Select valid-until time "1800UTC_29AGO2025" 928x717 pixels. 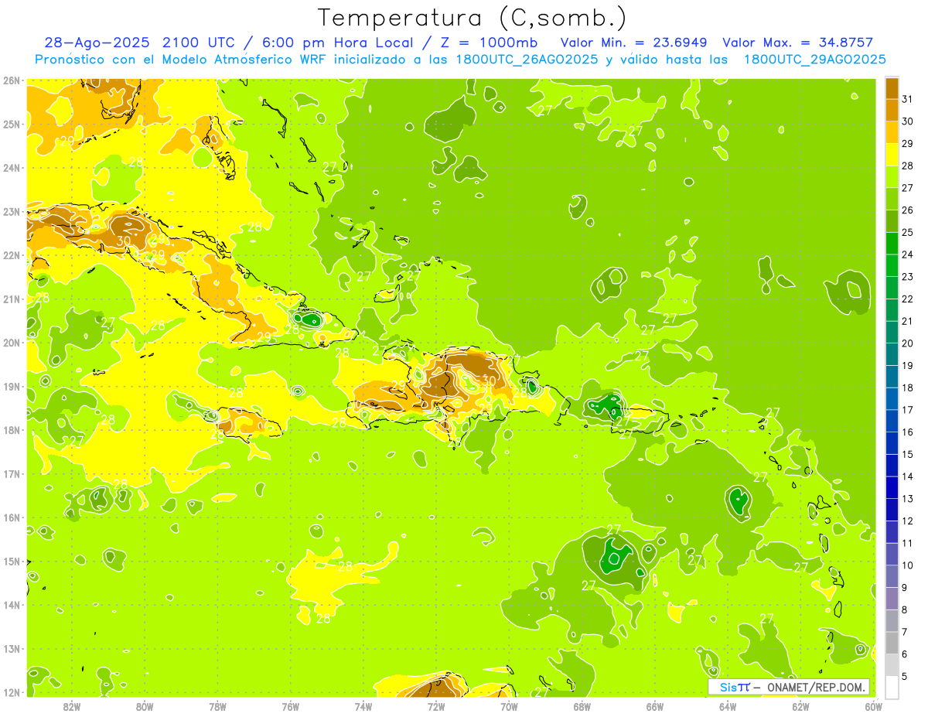pos(815,60)
